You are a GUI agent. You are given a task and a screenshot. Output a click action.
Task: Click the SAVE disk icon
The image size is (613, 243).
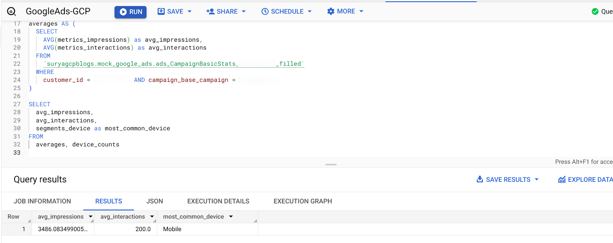point(161,11)
